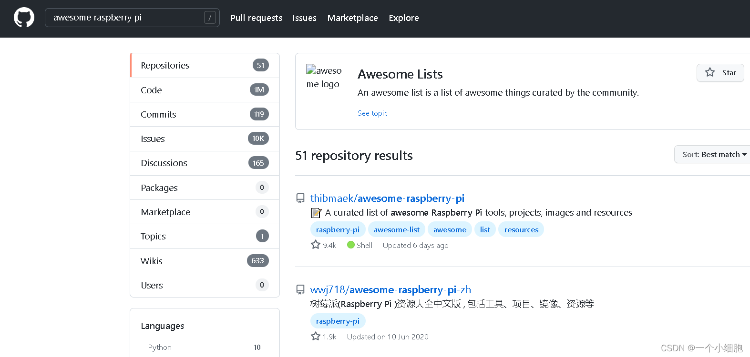
Task: Click the green Shell language dot
Action: (x=351, y=245)
